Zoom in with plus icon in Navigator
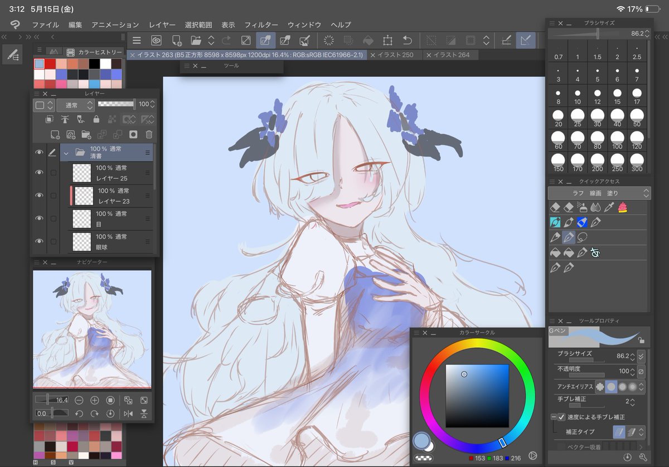The width and height of the screenshot is (669, 467). click(95, 400)
